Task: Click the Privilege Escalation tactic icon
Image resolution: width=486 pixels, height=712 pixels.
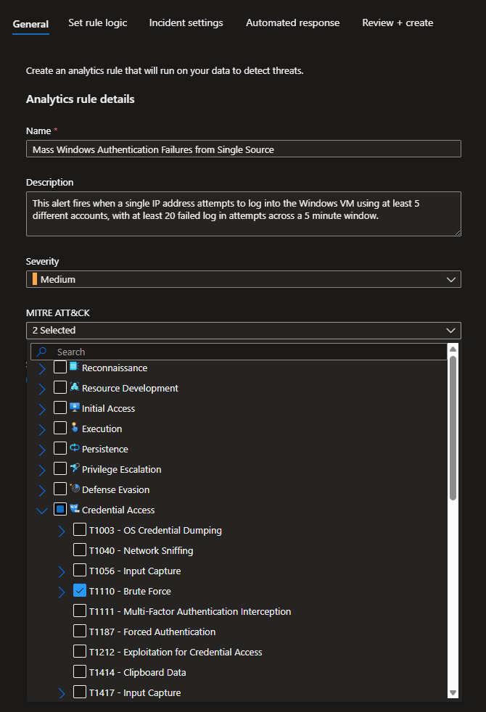Action: (x=74, y=468)
